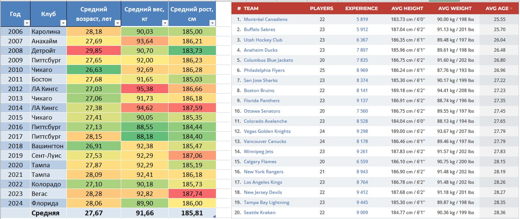The image size is (520, 219).
Task: Open the Vancouver Canucks team link
Action: tap(265, 141)
